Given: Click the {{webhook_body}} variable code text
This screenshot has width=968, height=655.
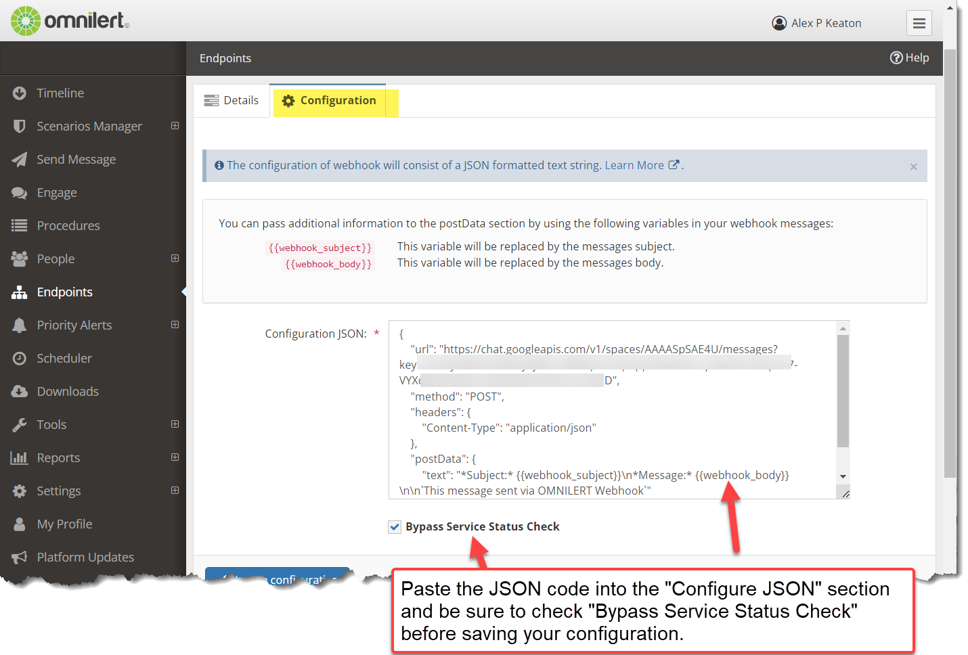Looking at the screenshot, I should coord(328,264).
